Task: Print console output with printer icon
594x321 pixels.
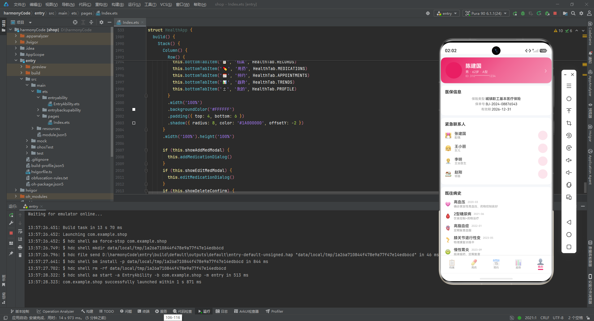Action: point(20,247)
